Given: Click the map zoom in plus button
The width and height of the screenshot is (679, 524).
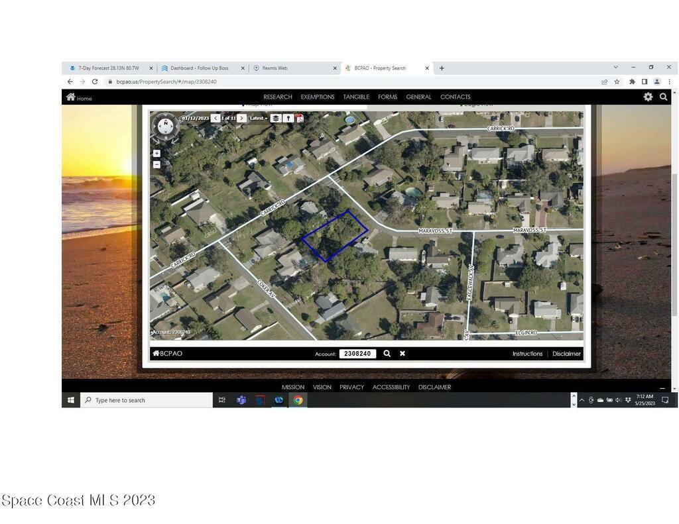Looking at the screenshot, I should pos(156,154).
